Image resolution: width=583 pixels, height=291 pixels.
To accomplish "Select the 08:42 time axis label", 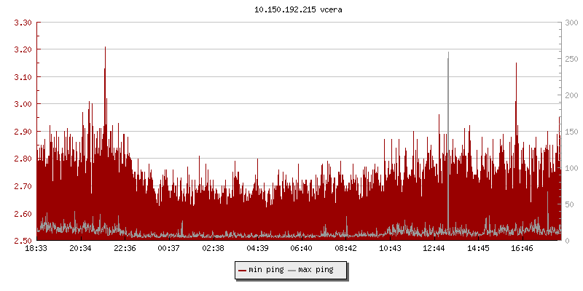I will click(x=345, y=249).
